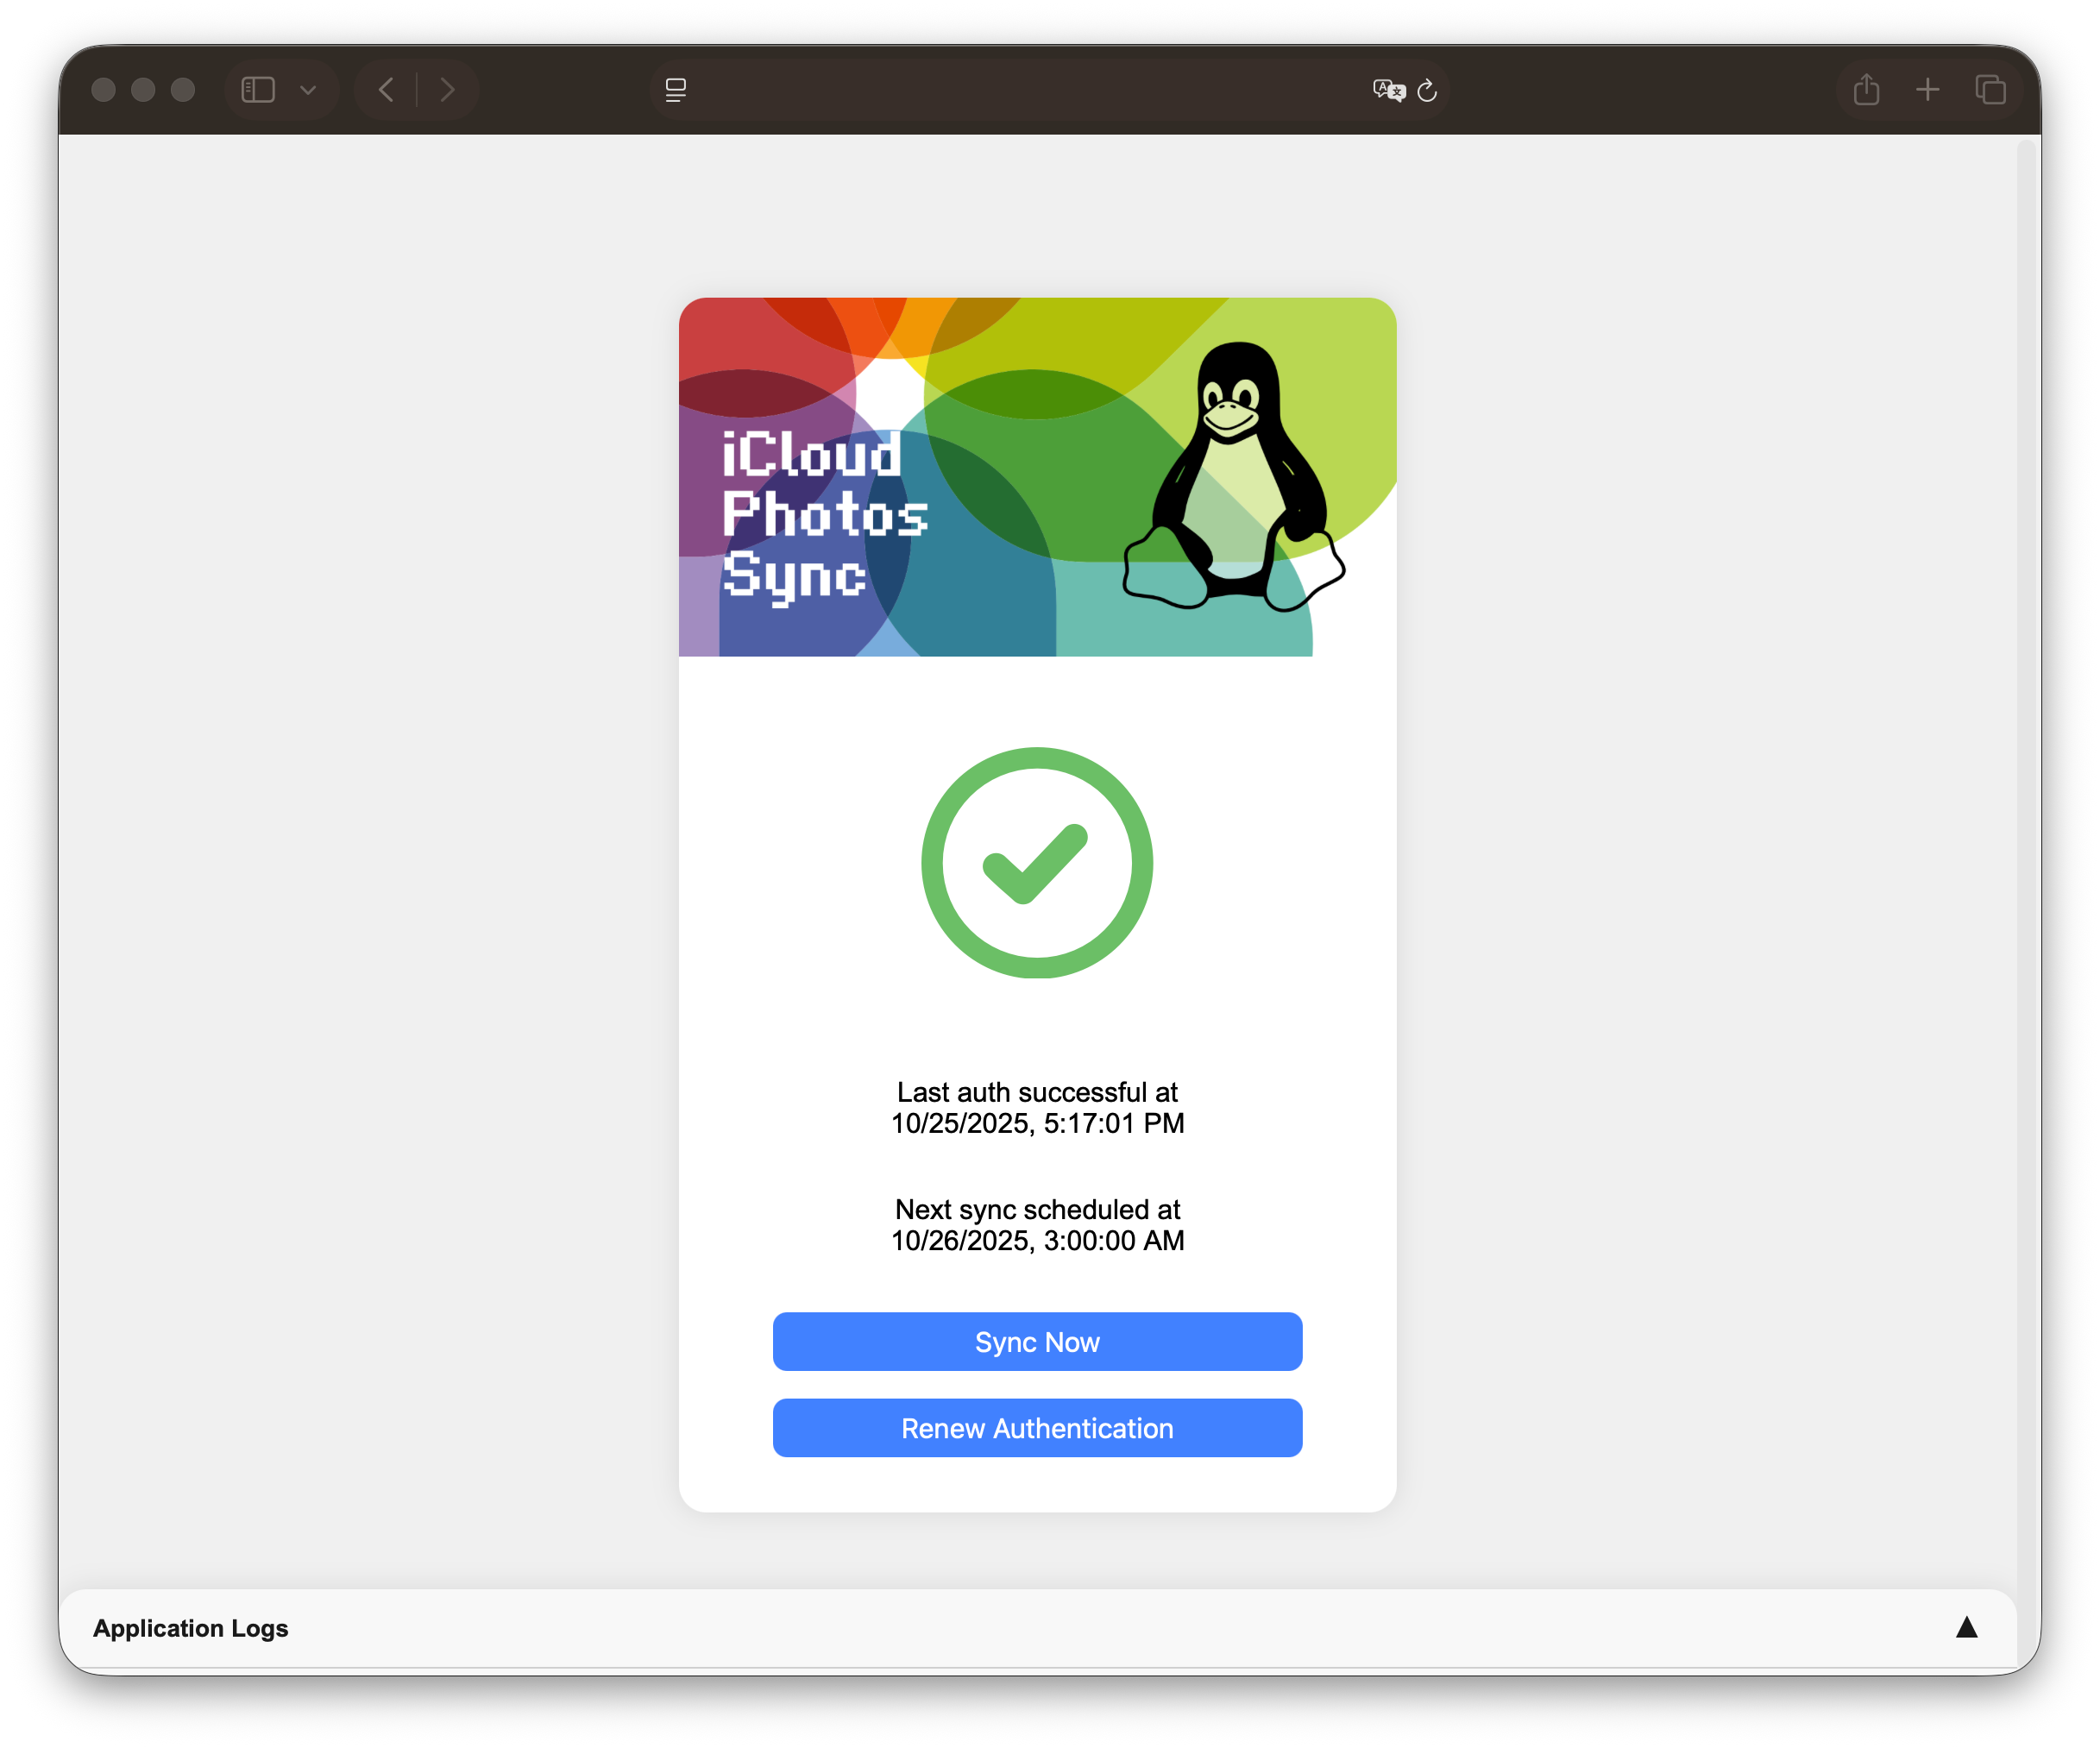The image size is (2100, 1748).
Task: Click the address bar area
Action: [1050, 90]
